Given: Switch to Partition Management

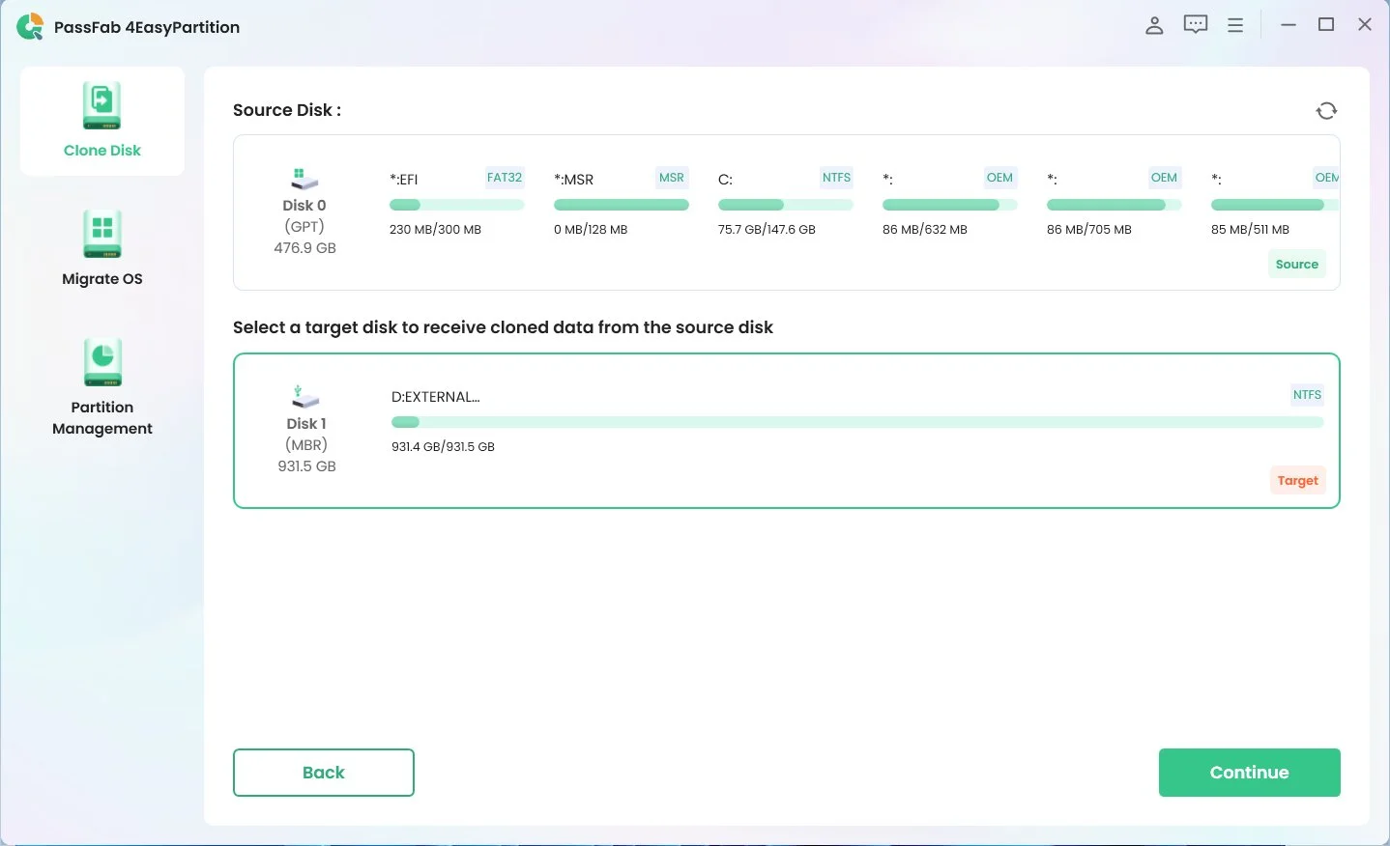Looking at the screenshot, I should [101, 386].
